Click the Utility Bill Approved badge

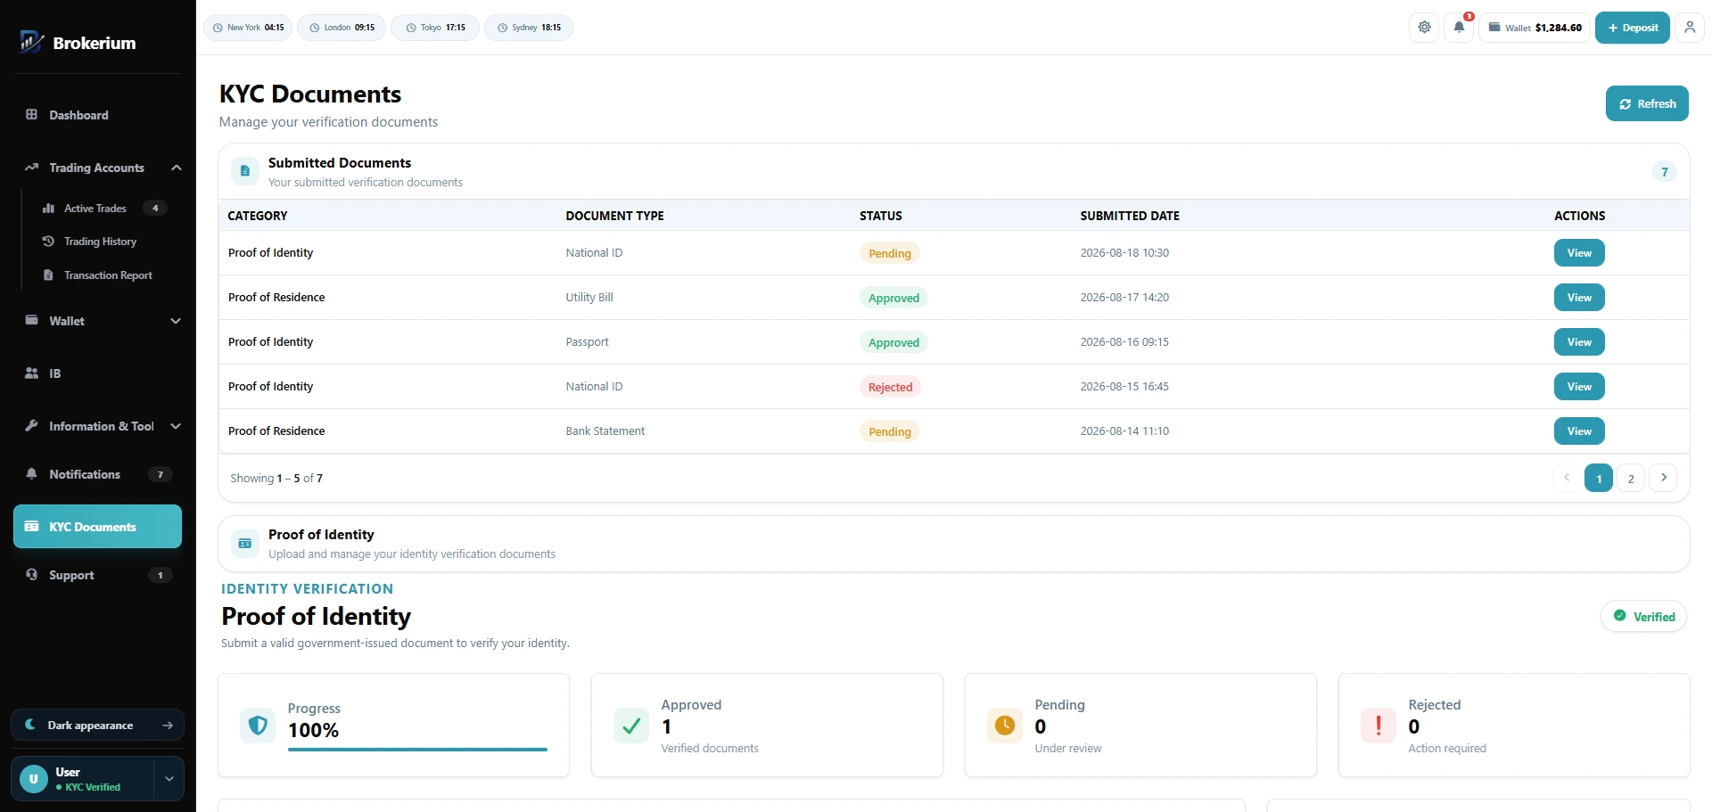(x=893, y=298)
